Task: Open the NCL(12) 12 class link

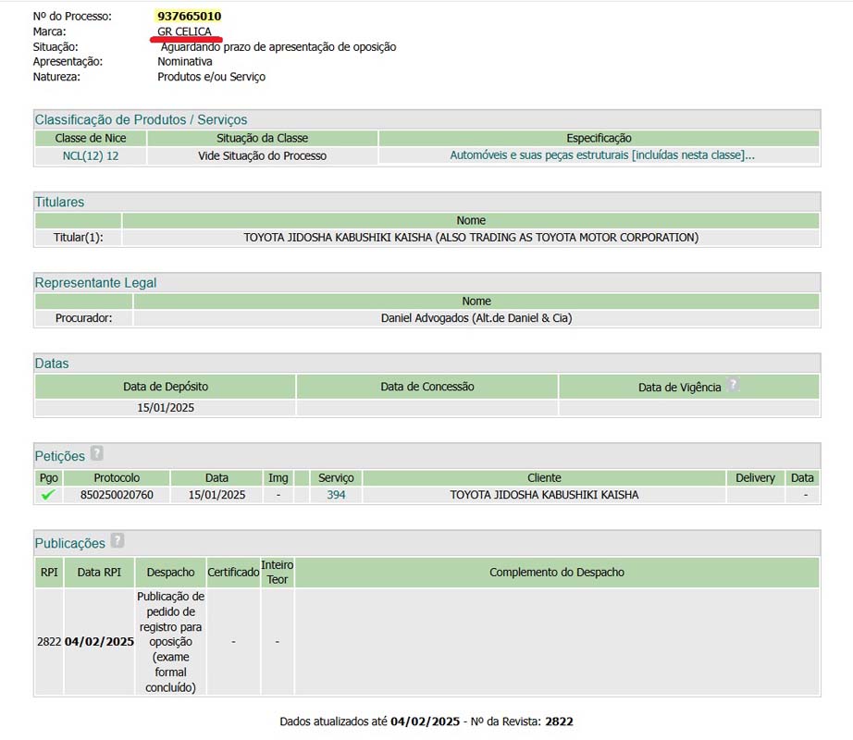Action: pyautogui.click(x=91, y=155)
